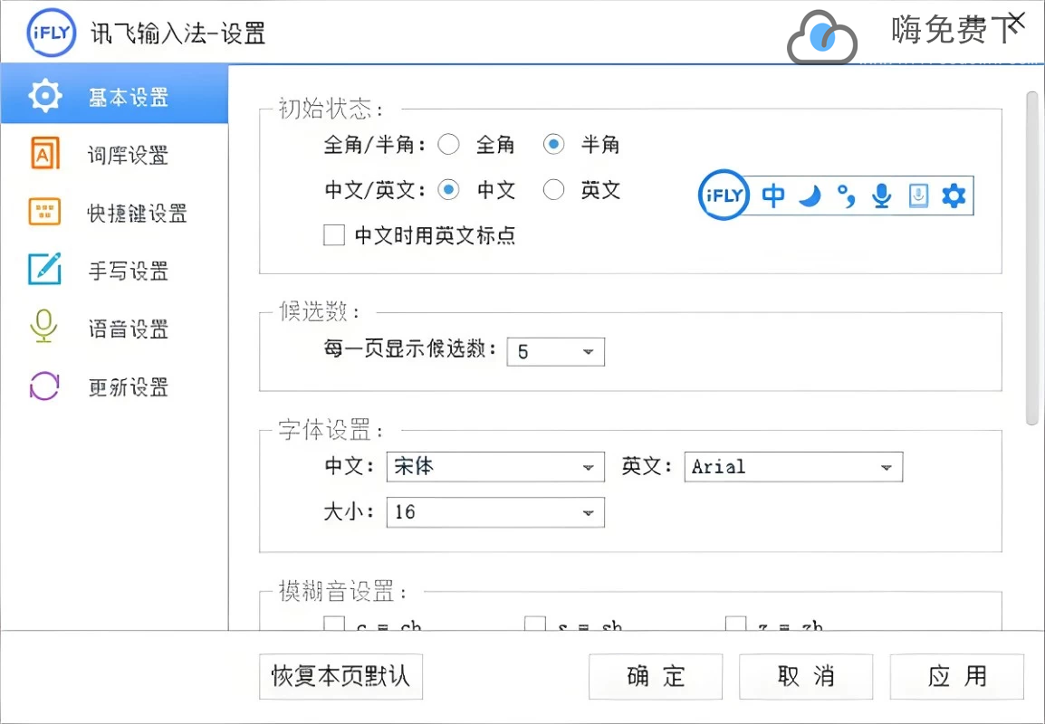Viewport: 1045px width, 724px height.
Task: Click the 中文/英文: label
Action: point(375,190)
